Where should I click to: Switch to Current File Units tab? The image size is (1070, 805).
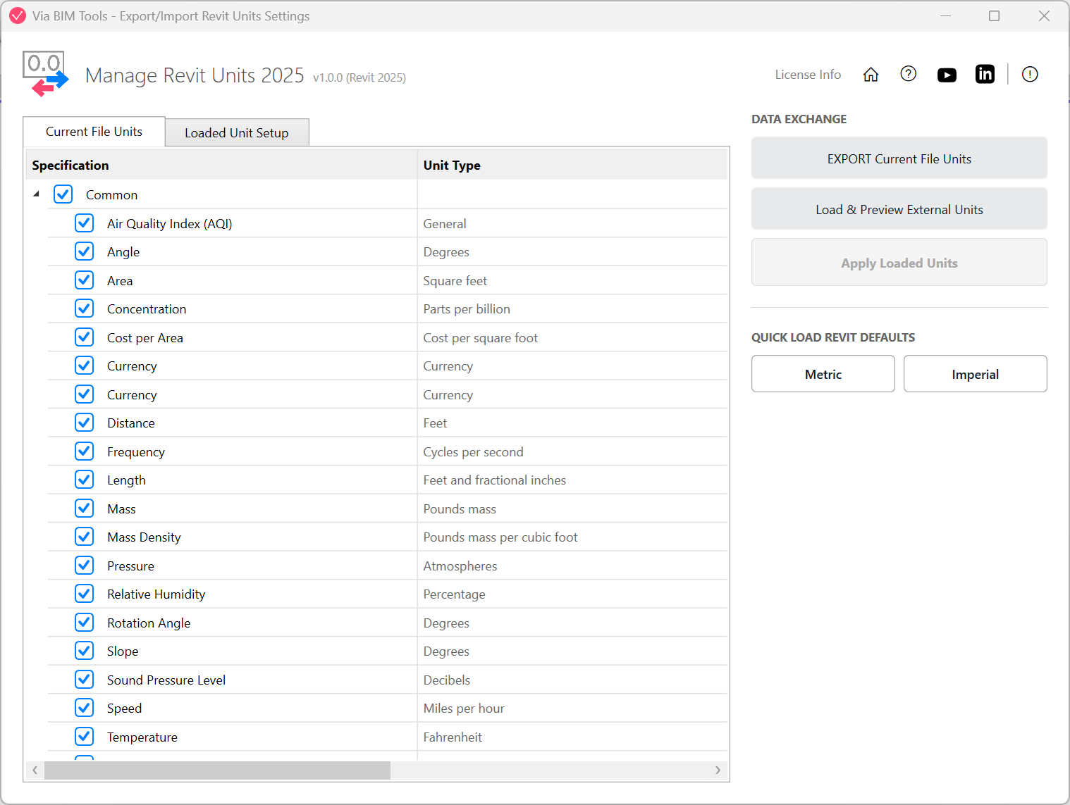94,132
